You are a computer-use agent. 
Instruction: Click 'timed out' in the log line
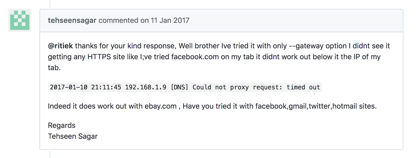pos(303,87)
